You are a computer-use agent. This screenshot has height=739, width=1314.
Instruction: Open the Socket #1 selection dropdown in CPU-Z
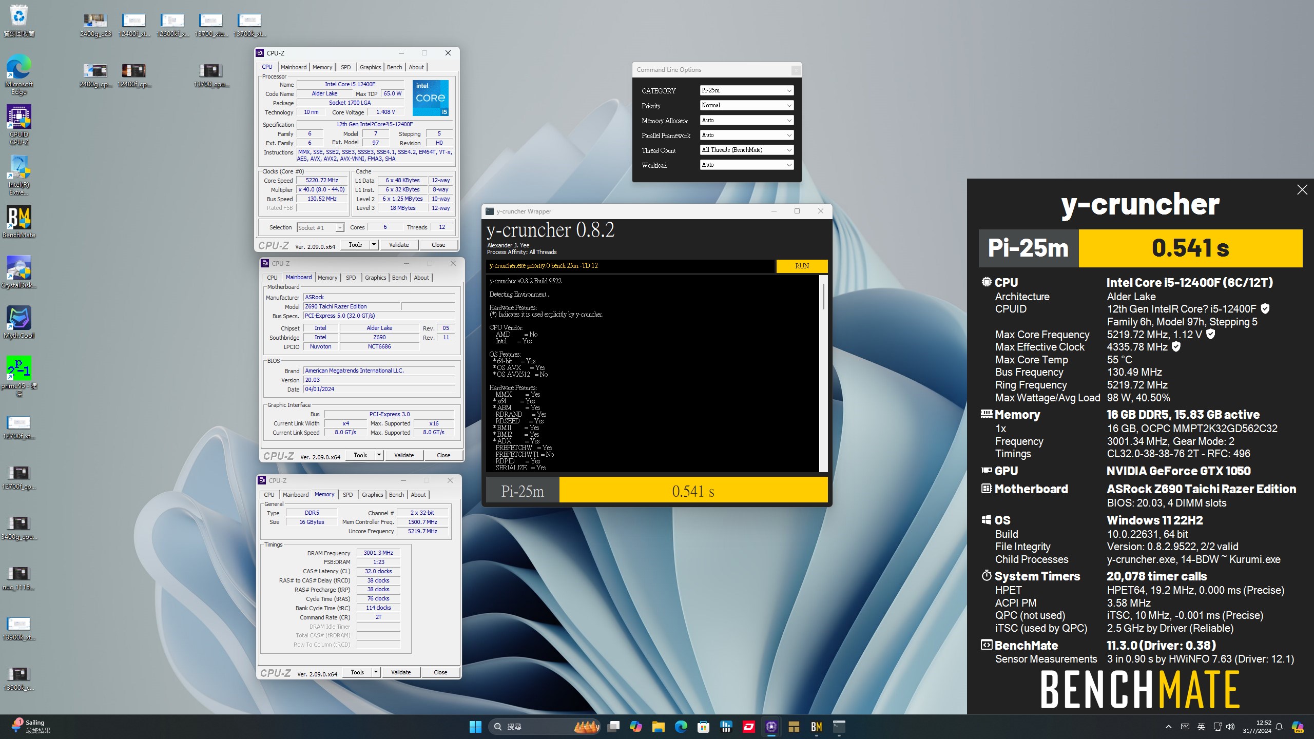point(320,228)
